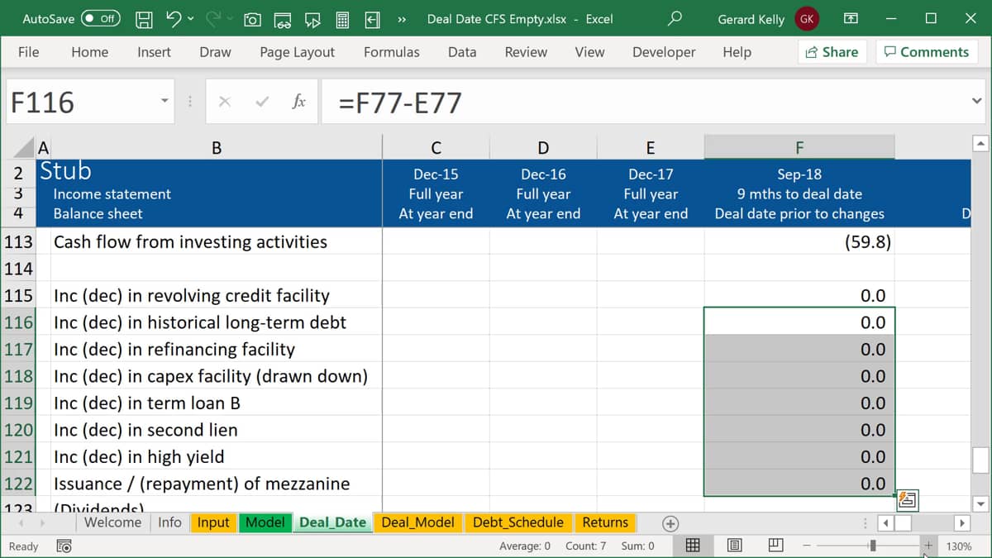992x558 pixels.
Task: Switch to the Model sheet tab
Action: pos(265,522)
